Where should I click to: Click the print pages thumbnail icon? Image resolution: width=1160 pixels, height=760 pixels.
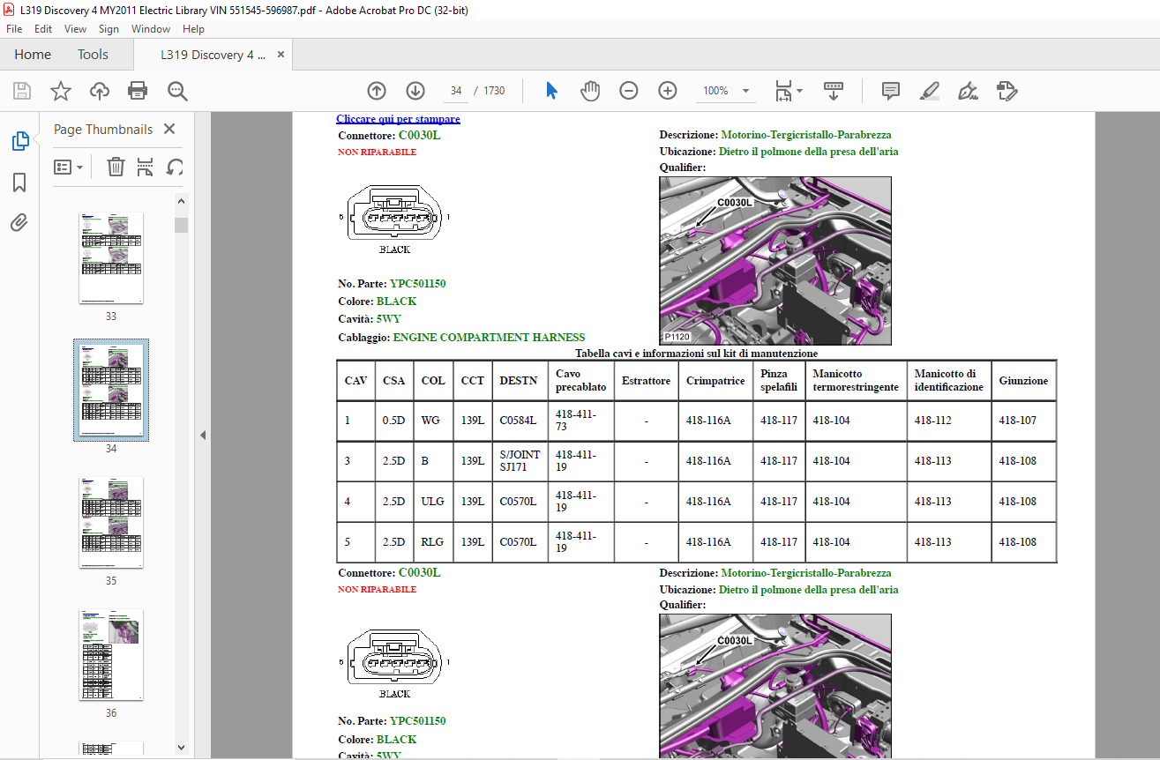pyautogui.click(x=146, y=167)
